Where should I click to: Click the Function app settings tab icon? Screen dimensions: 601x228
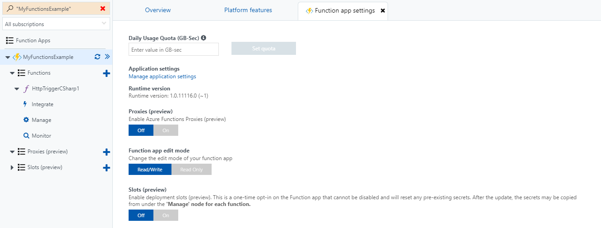pos(309,11)
